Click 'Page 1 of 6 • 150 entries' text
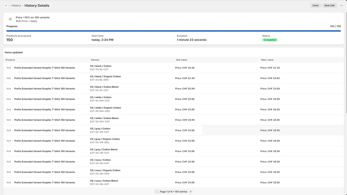Image resolution: width=347 pixels, height=195 pixels. (x=173, y=192)
